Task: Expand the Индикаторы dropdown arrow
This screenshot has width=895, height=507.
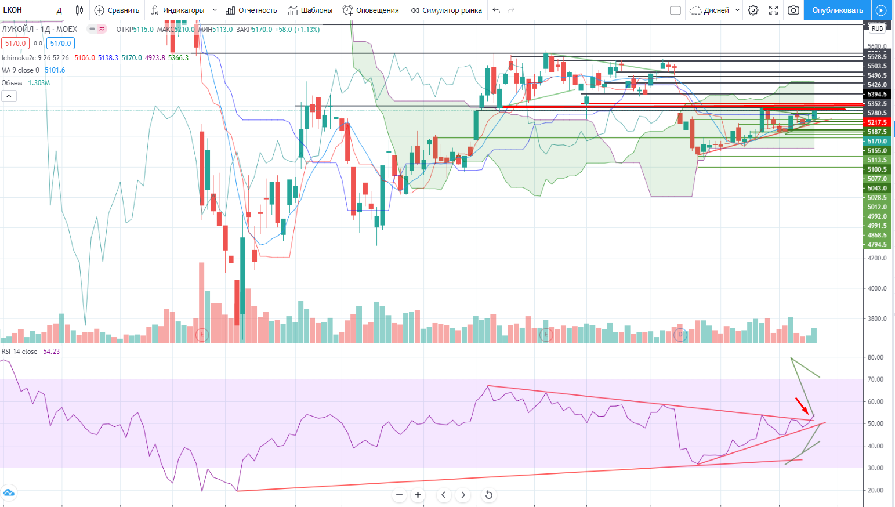Action: coord(215,10)
